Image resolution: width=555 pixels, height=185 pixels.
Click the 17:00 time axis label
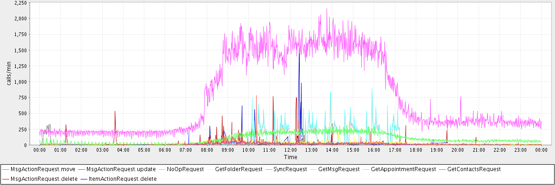[x=395, y=150]
